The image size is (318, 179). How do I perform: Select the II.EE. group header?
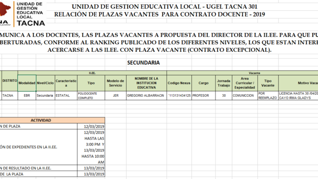click(92, 73)
